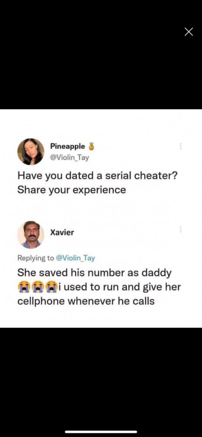Open Pineapple's profile picture avatar
Viewport: 202px width, 437px height.
tap(31, 152)
